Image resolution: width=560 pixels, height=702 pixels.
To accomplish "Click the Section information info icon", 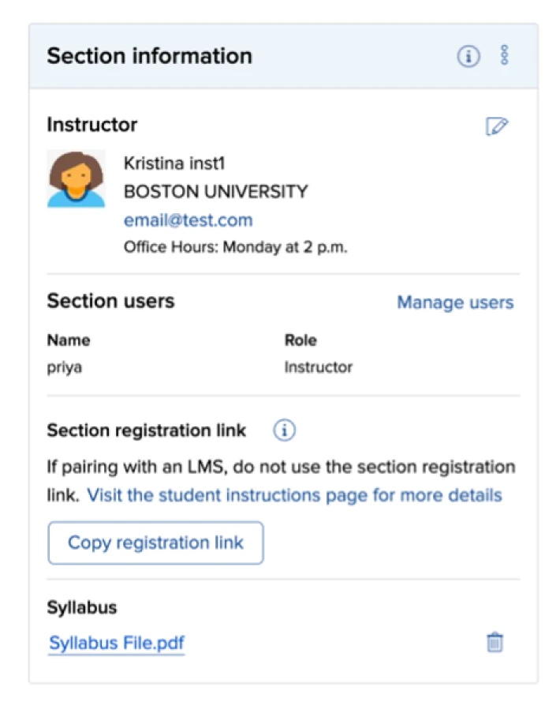I will pyautogui.click(x=469, y=56).
